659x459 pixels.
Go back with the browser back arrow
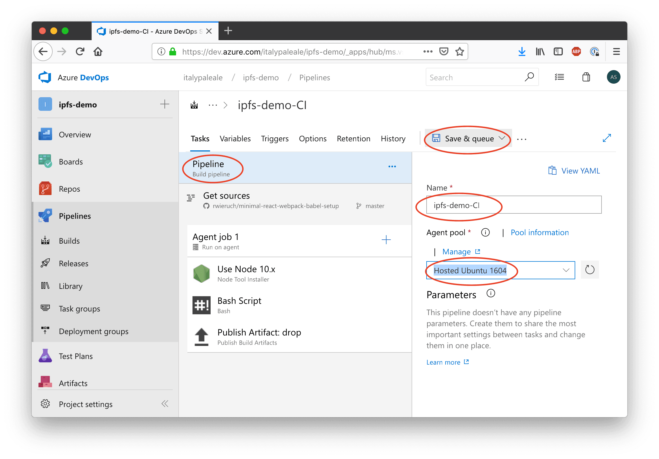coord(43,51)
